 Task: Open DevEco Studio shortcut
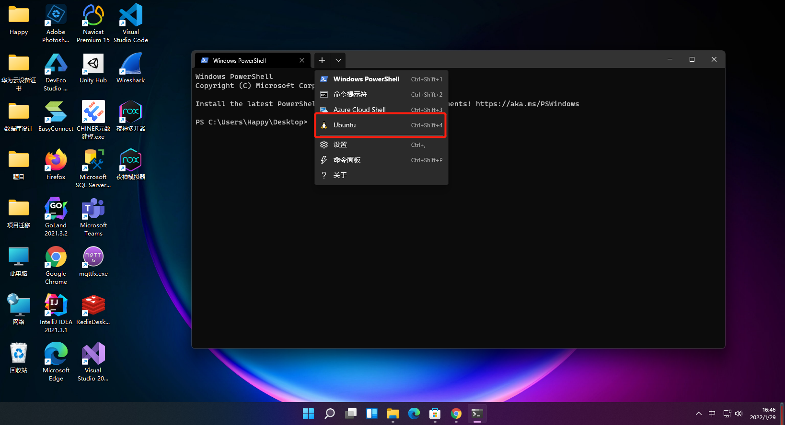pyautogui.click(x=56, y=72)
